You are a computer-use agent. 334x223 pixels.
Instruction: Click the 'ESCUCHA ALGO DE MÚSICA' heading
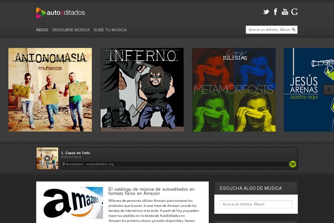tap(250, 188)
